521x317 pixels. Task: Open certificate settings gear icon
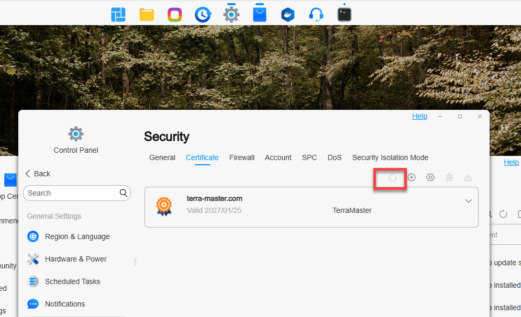430,177
